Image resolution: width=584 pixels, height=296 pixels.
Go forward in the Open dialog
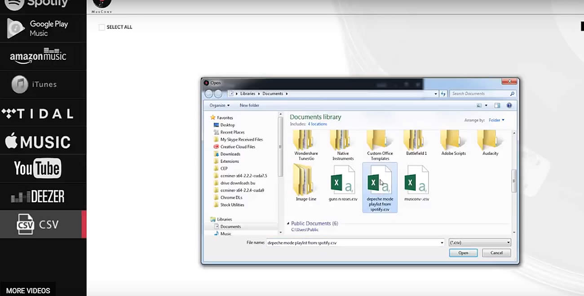[x=218, y=94]
